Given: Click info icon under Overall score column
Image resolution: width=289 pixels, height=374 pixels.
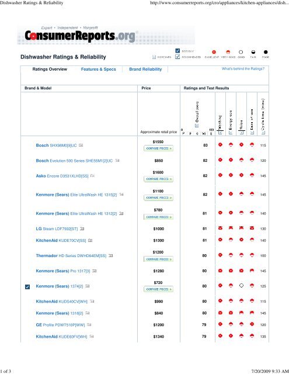Looking at the screenshot, I should coord(197,126).
